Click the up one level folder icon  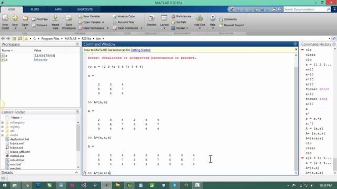pos(14,38)
